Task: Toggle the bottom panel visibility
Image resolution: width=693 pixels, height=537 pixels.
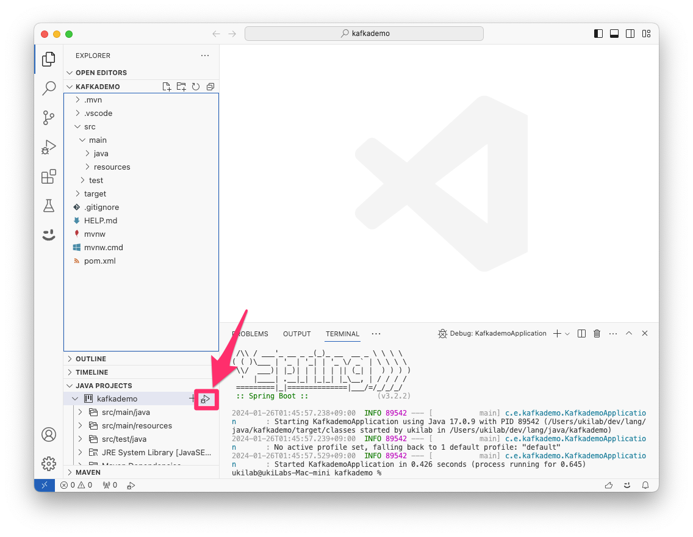Action: pyautogui.click(x=614, y=34)
